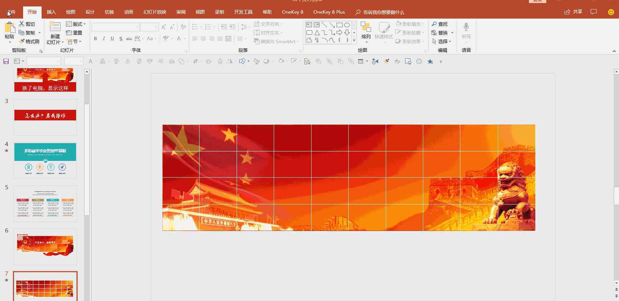The width and height of the screenshot is (619, 301).
Task: Open customize quick access toolbar dropdown
Action: [441, 61]
